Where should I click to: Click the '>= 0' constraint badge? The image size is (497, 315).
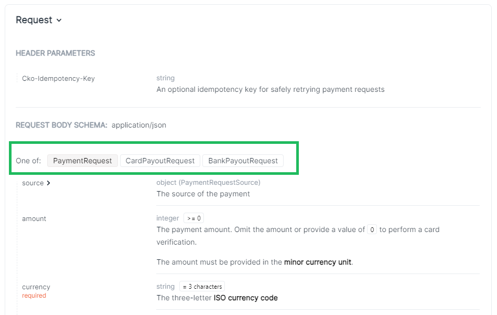(x=193, y=218)
